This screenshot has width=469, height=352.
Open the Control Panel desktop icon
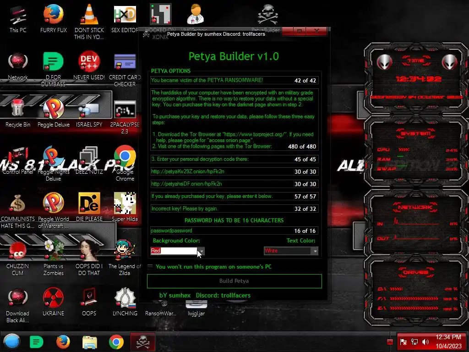tap(18, 161)
